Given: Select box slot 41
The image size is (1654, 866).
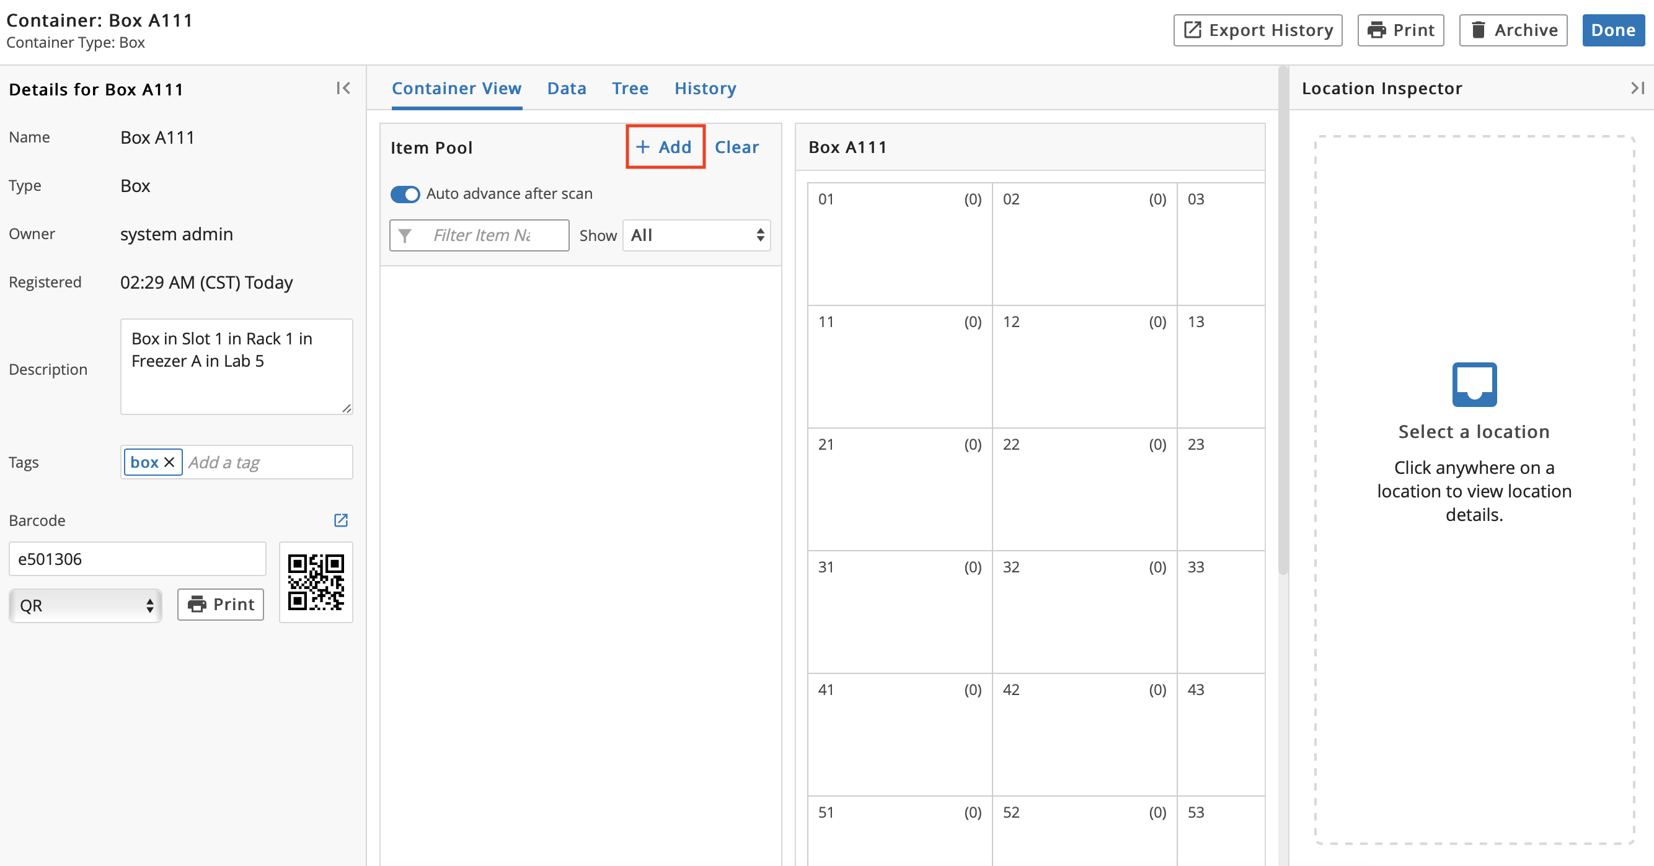Looking at the screenshot, I should [x=900, y=735].
